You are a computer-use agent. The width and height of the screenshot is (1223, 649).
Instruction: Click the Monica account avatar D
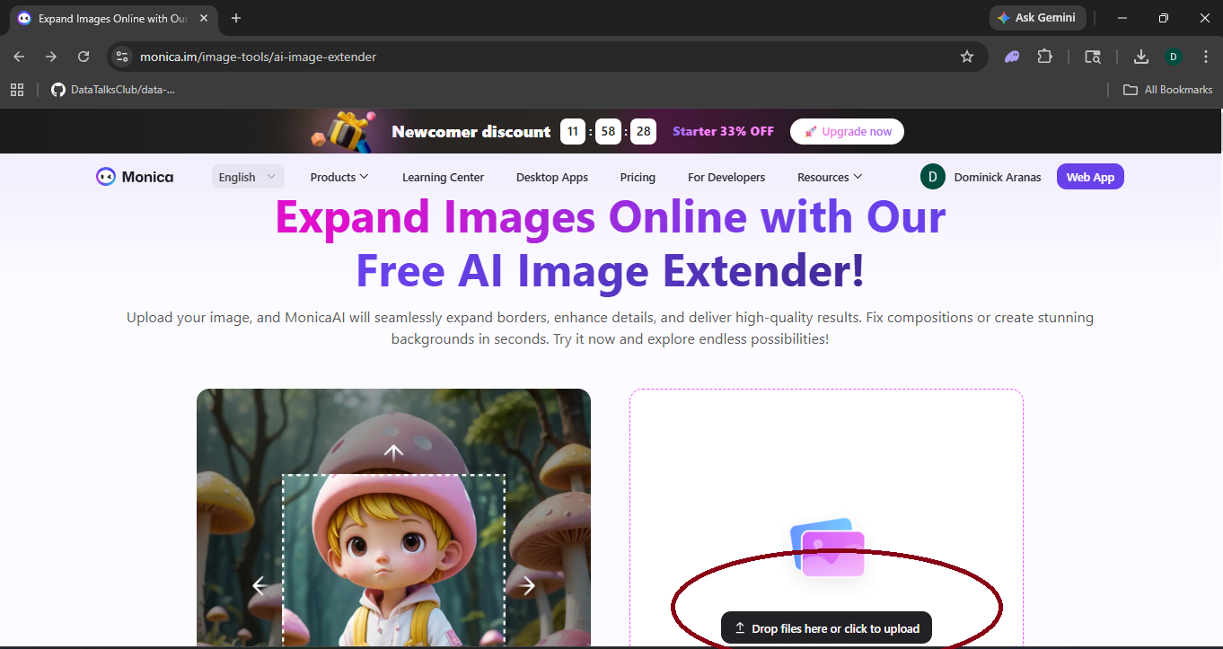pyautogui.click(x=933, y=177)
